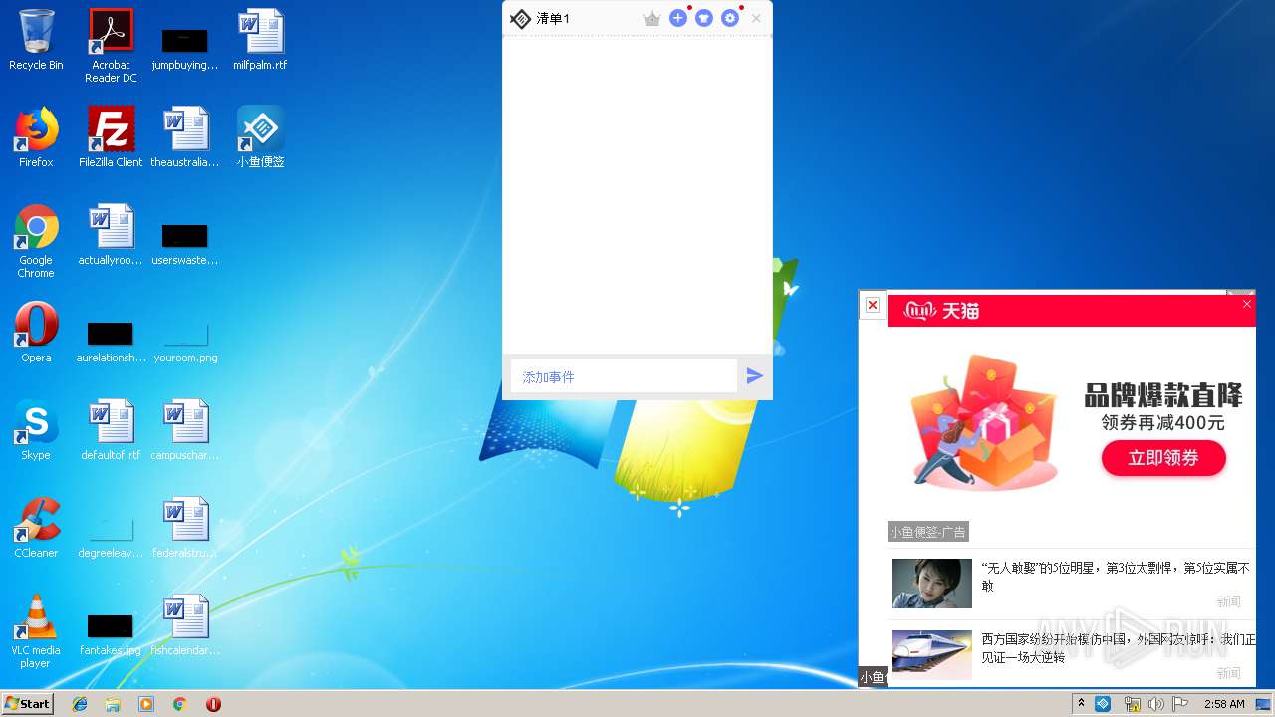Select the milfpalm.rtf document

[260, 41]
